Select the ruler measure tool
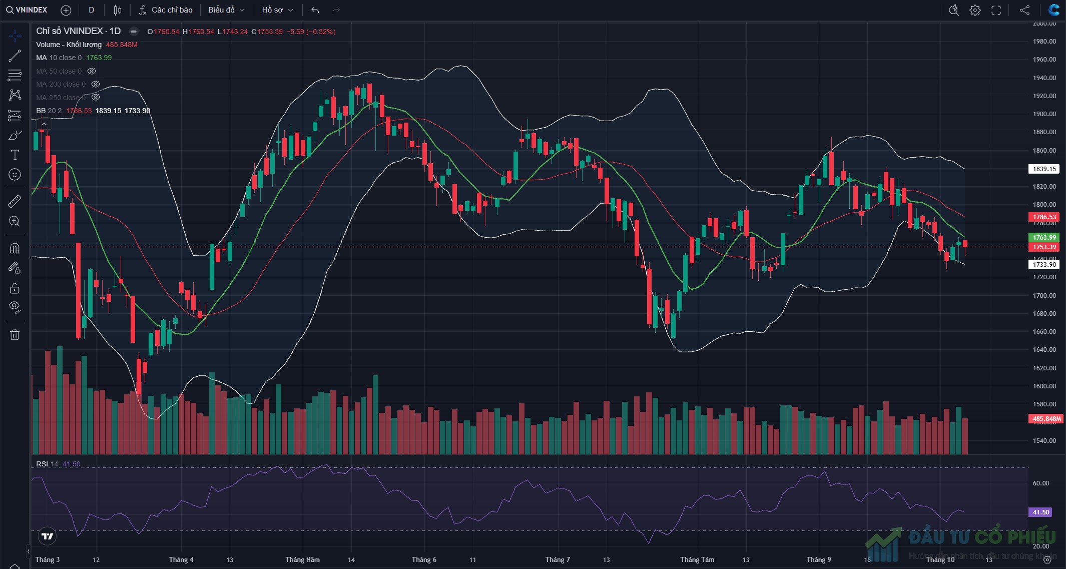This screenshot has height=569, width=1066. click(x=15, y=201)
